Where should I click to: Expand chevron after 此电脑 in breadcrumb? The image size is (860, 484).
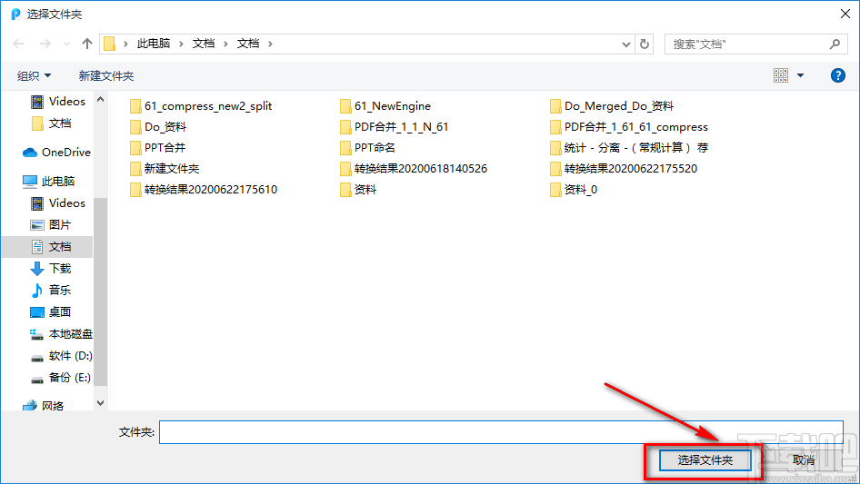click(181, 44)
